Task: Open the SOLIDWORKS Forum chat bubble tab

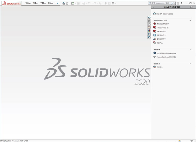Action: click(x=149, y=37)
